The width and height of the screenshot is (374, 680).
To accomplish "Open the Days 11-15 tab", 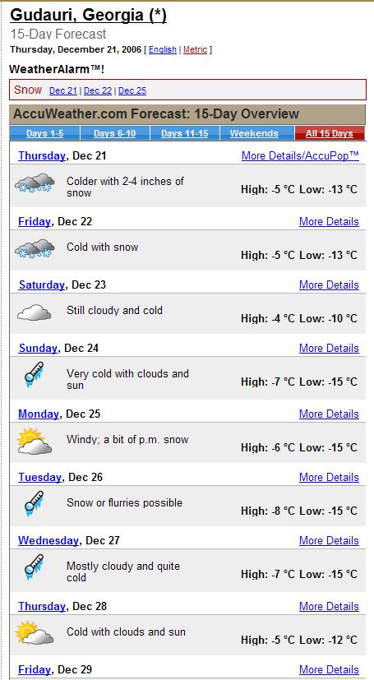I will (185, 133).
